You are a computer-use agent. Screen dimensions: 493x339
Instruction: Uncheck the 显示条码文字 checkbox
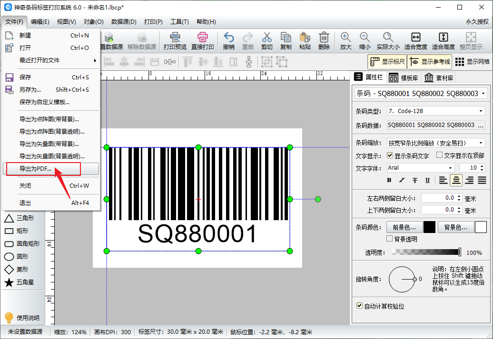390,155
